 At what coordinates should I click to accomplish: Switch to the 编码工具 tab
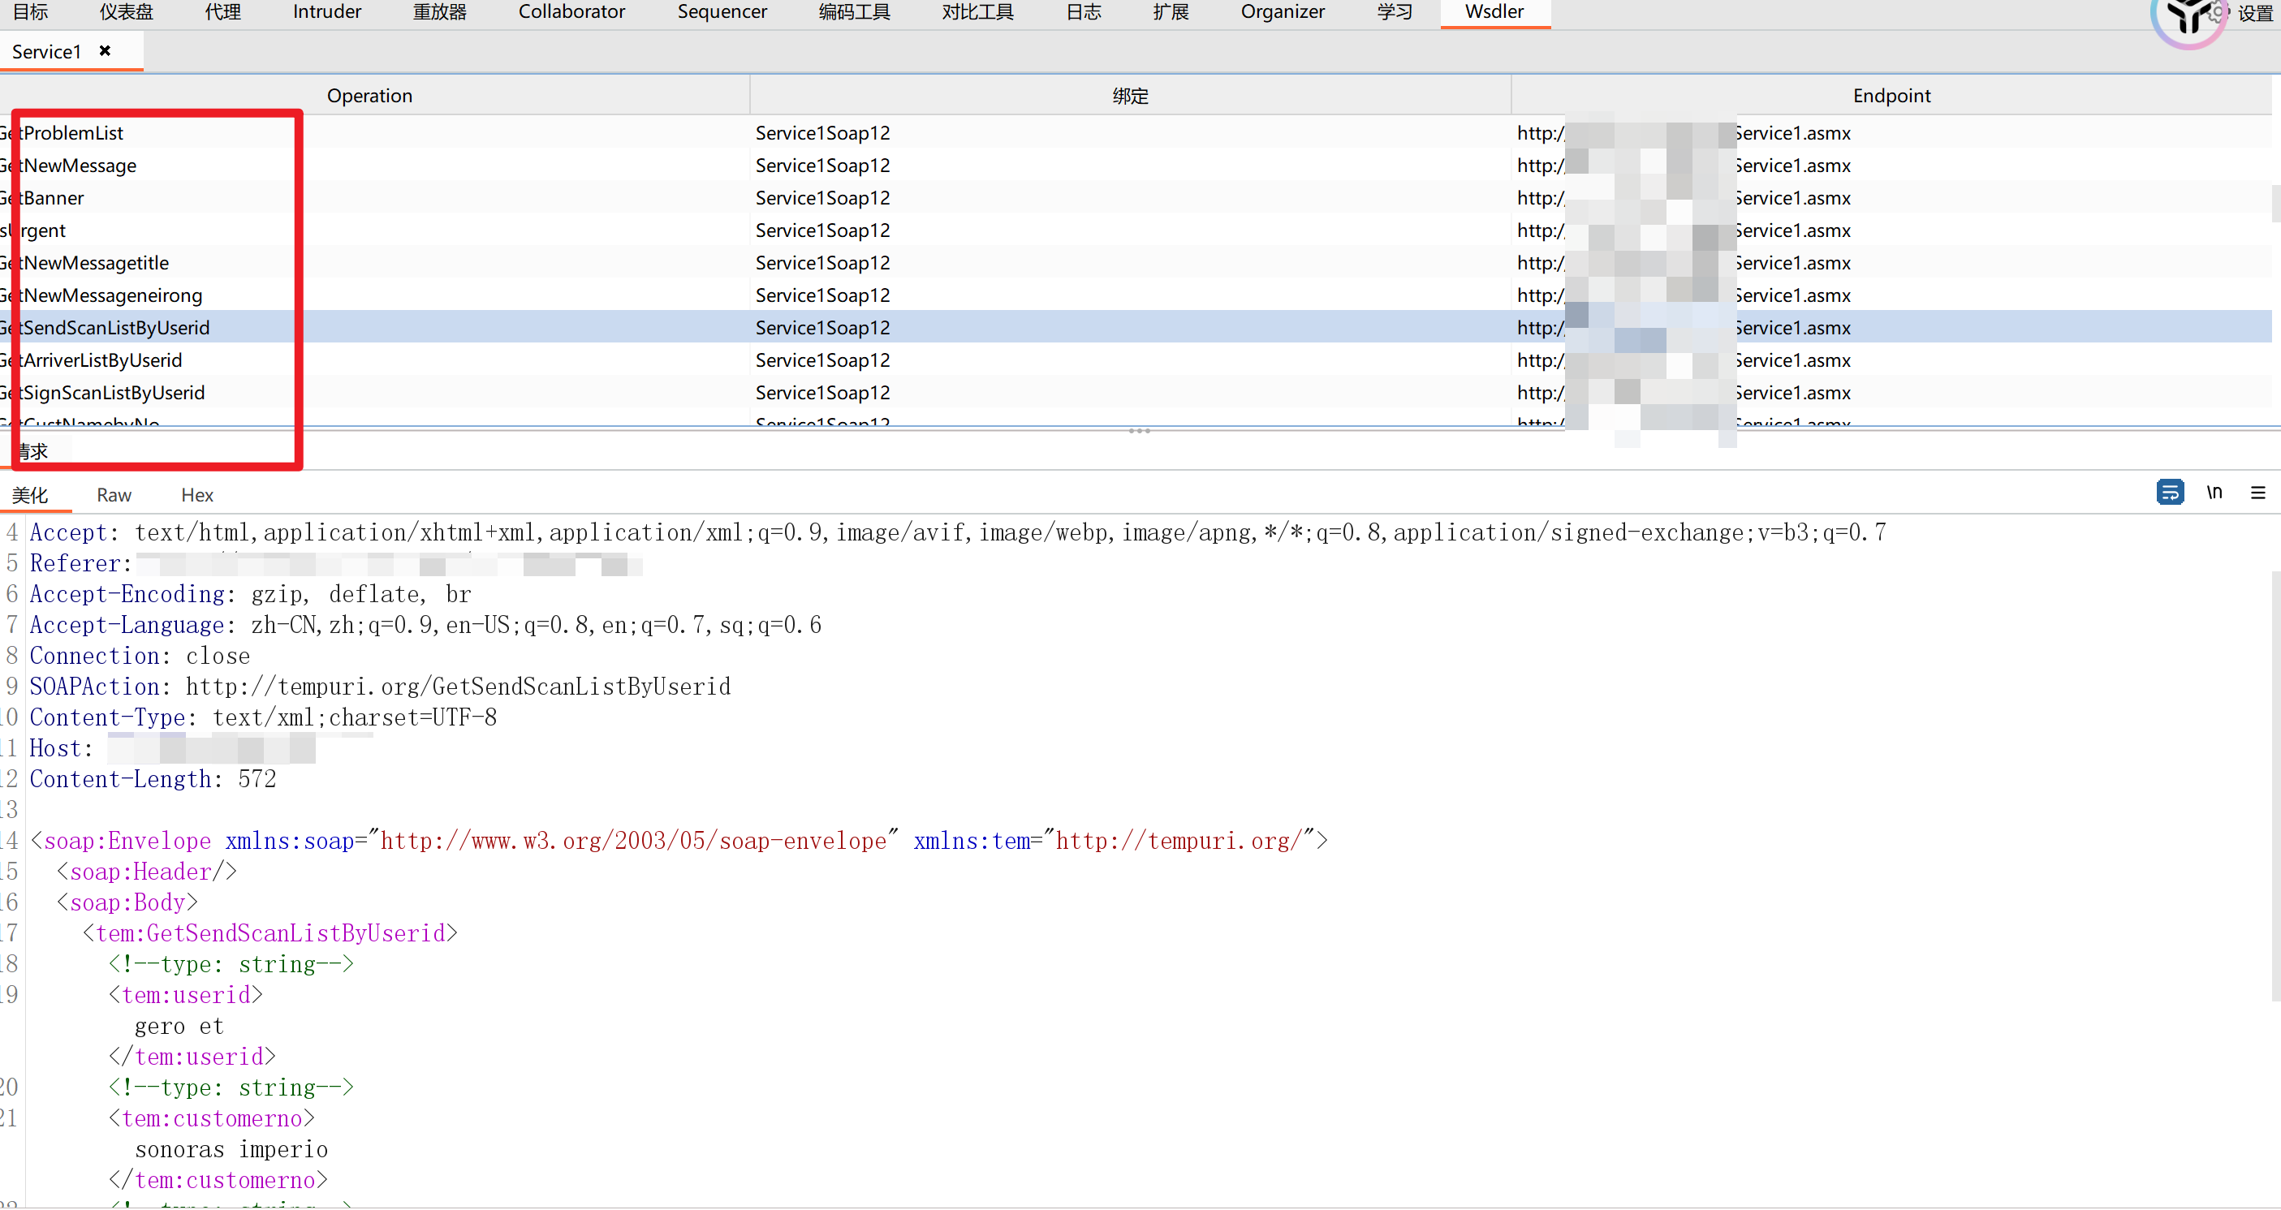pyautogui.click(x=855, y=11)
